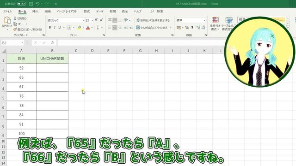The image size is (296, 166).
Task: Open the ファイル menu tab
Action: [x=7, y=11]
